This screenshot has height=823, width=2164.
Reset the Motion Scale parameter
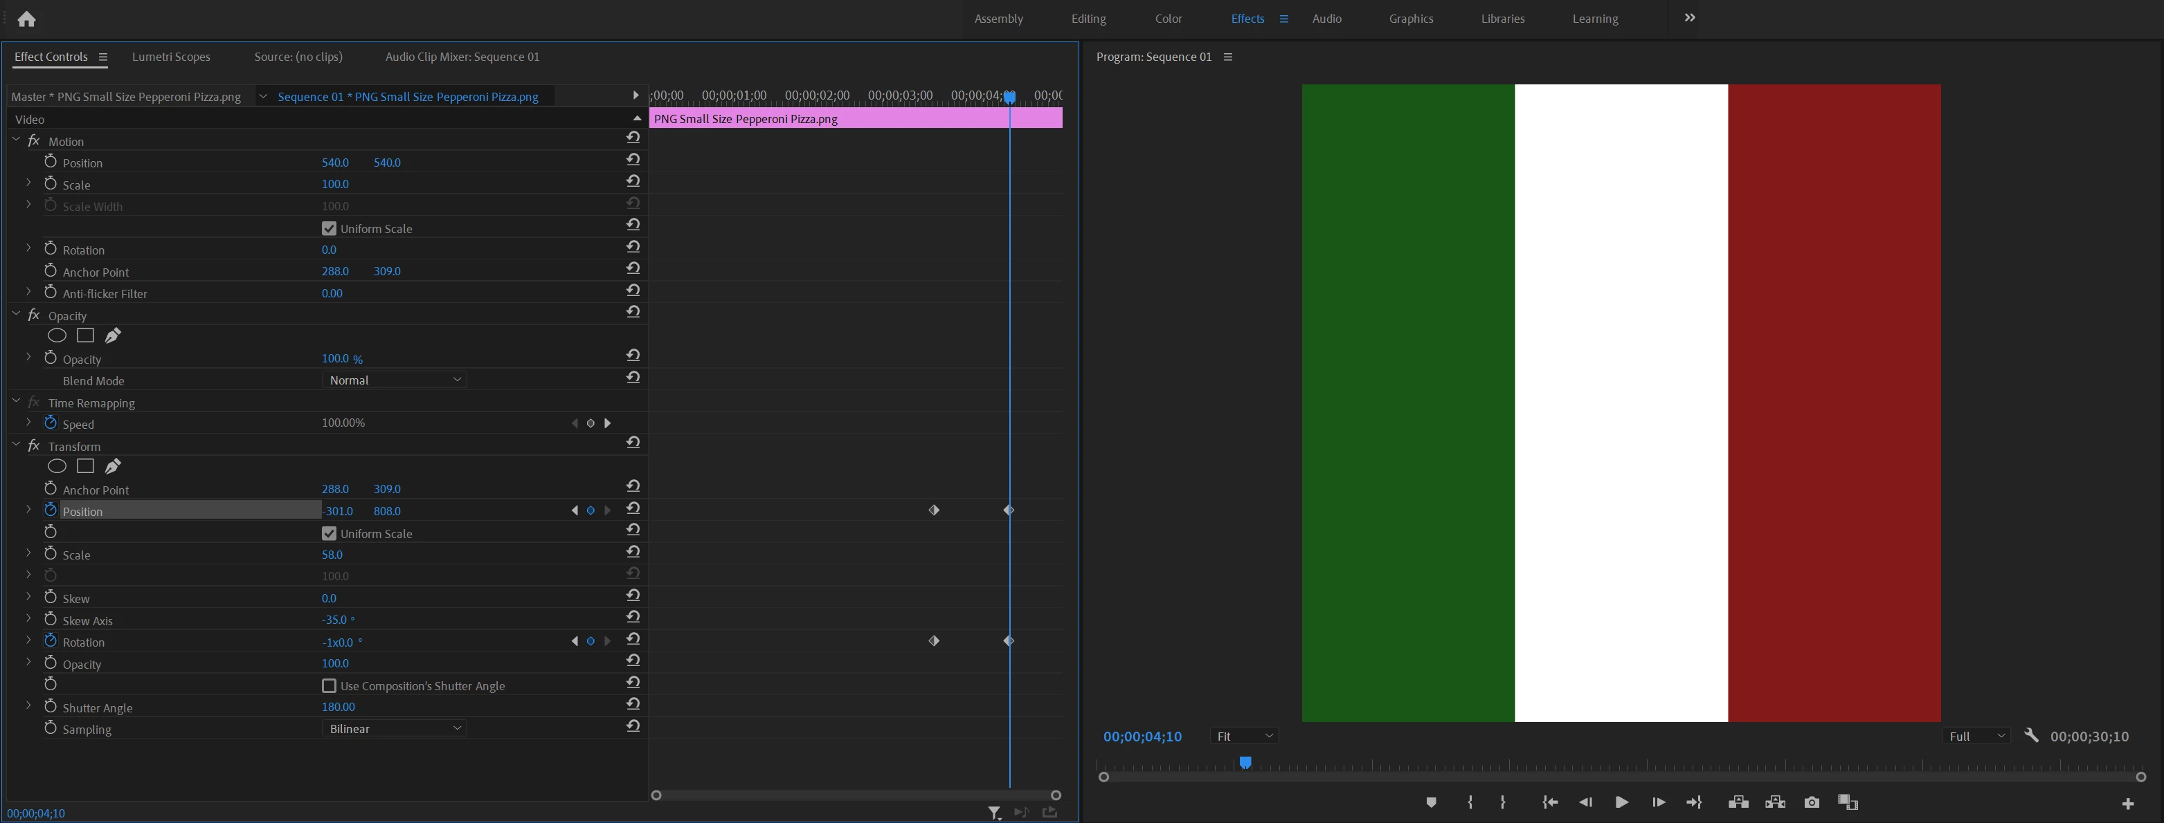click(x=633, y=181)
